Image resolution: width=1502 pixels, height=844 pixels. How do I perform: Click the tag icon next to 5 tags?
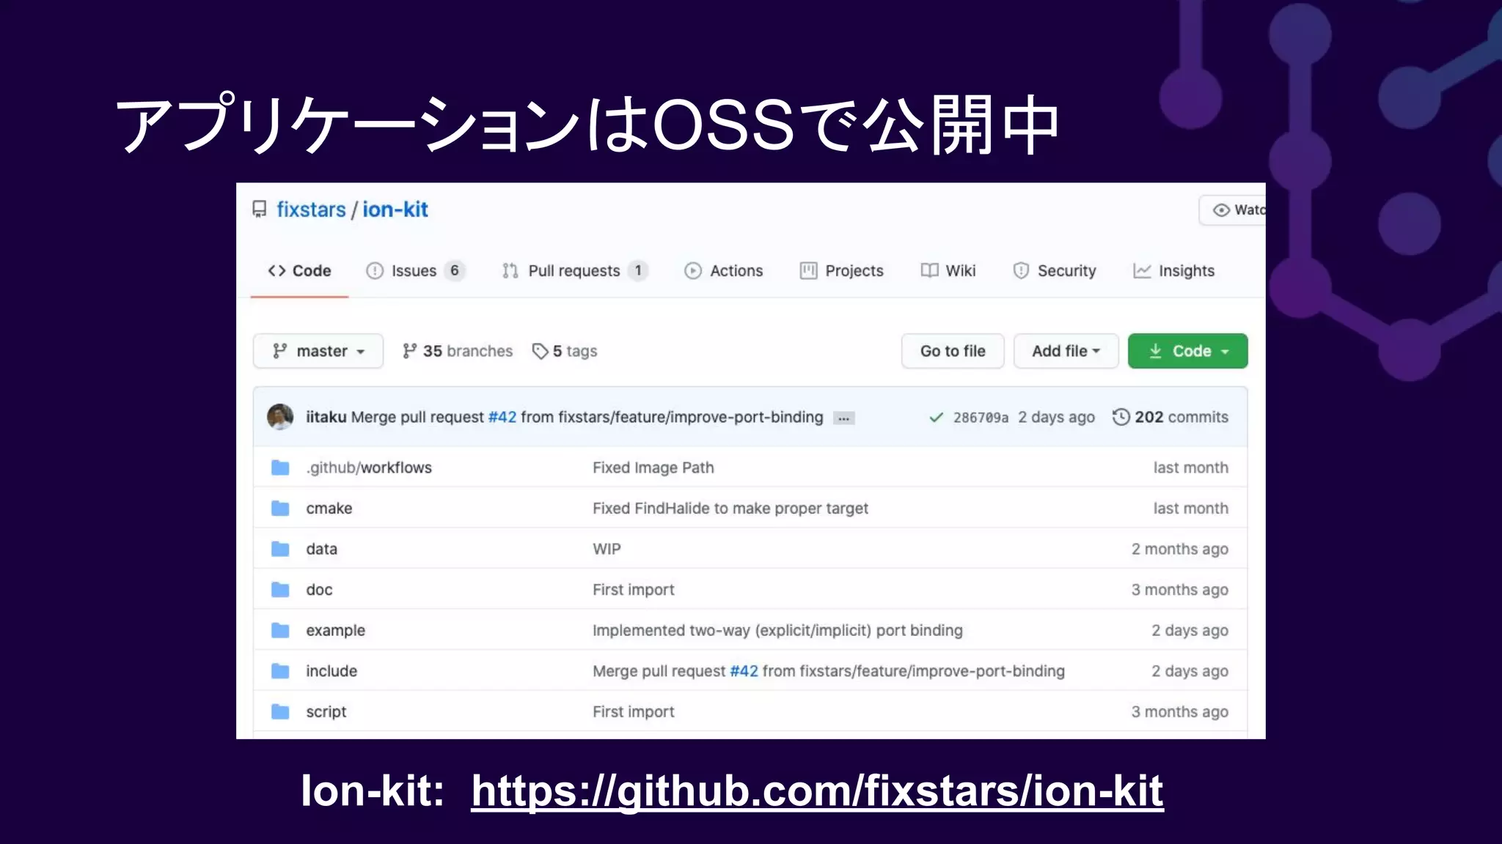[541, 352]
